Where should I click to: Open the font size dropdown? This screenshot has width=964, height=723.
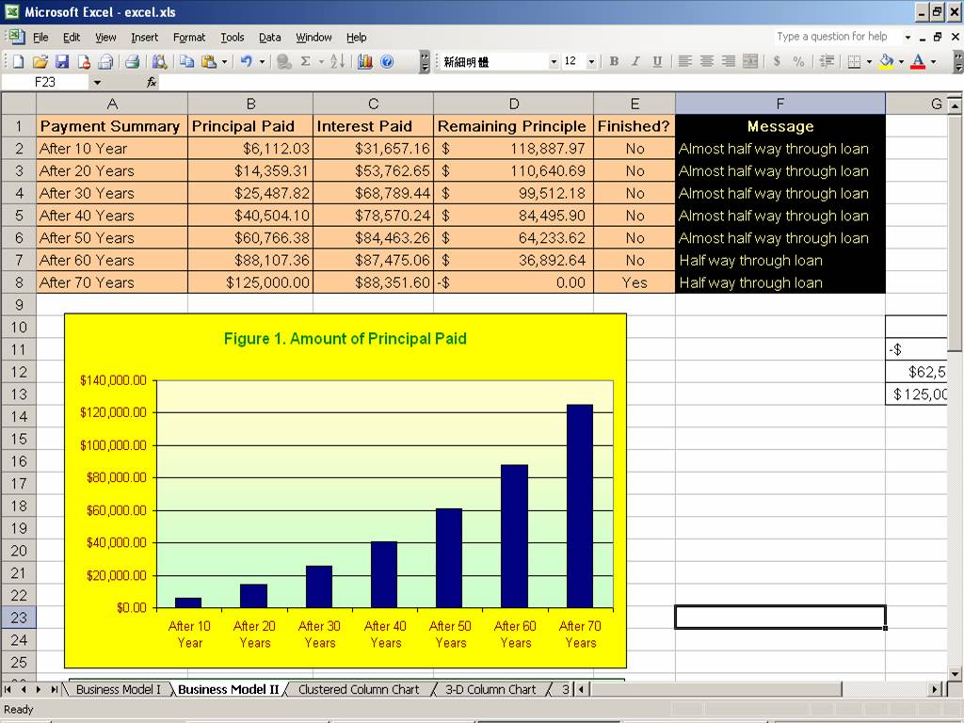(591, 61)
